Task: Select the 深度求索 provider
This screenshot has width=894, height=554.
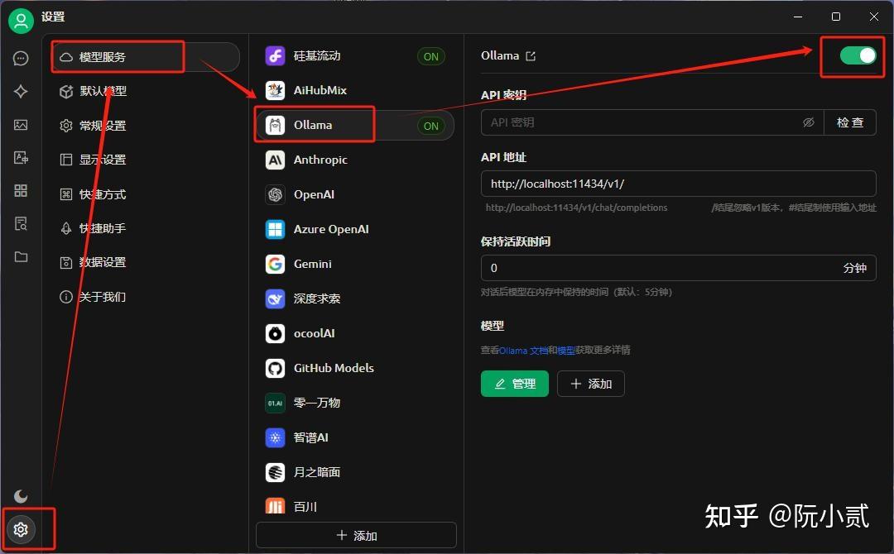Action: point(355,299)
